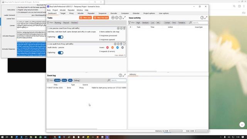The image size is (247, 139).
Task: Switch to the Proxy tab
Action: [x=71, y=14]
